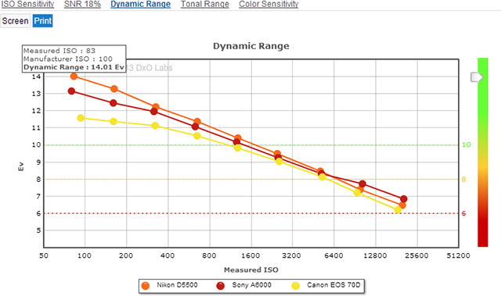Image resolution: width=501 pixels, height=296 pixels.
Task: Open the Color Sensitivity tab
Action: coord(269,4)
